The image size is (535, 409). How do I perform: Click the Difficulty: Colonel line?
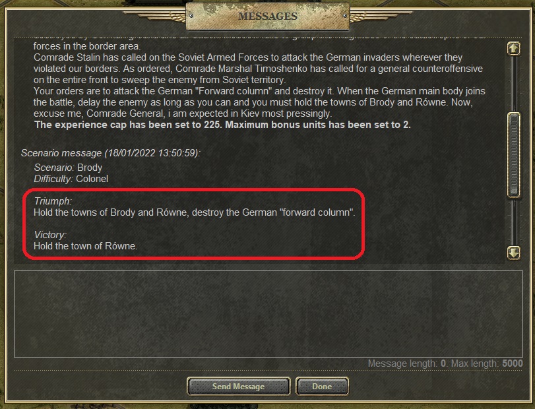(x=71, y=179)
